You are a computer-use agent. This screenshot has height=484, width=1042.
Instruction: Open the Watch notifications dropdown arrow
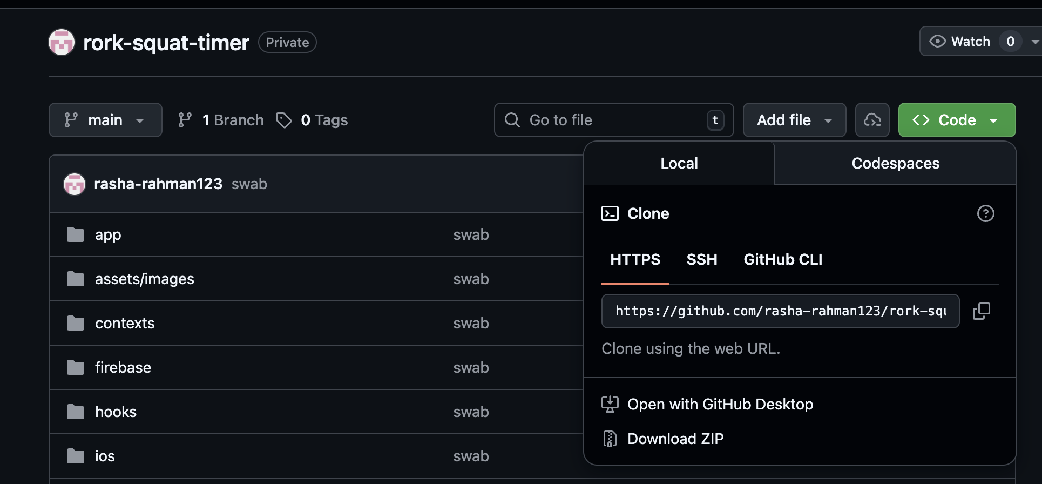1034,42
